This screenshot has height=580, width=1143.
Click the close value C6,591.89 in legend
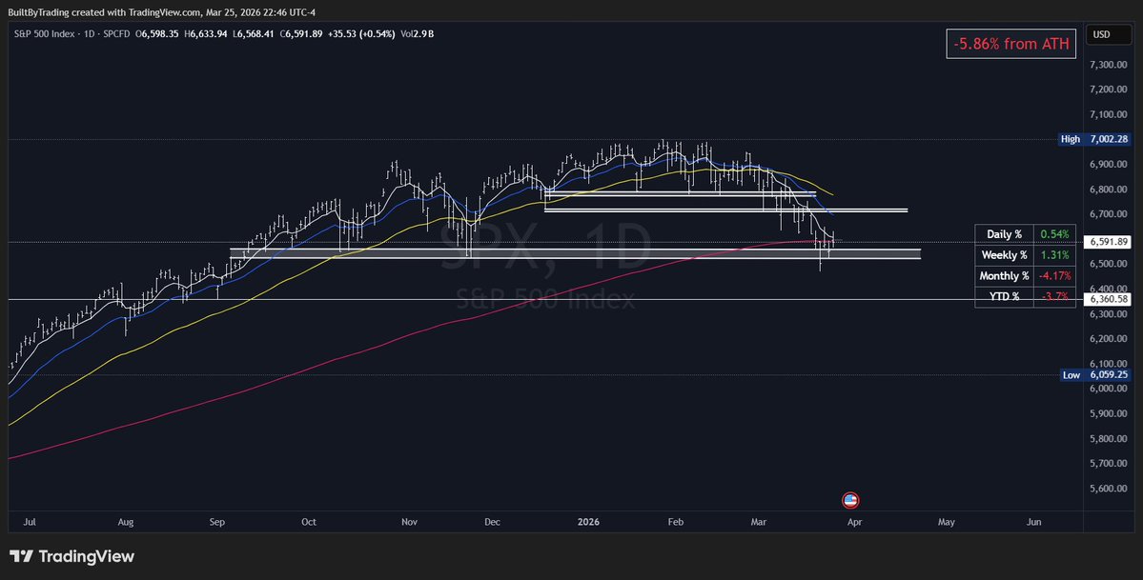[301, 33]
